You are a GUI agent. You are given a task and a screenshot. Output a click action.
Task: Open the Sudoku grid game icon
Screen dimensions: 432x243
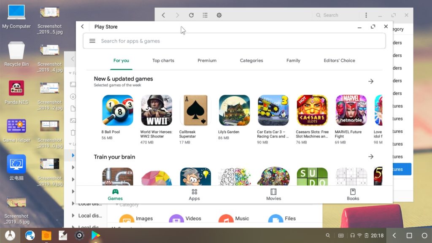351,177
